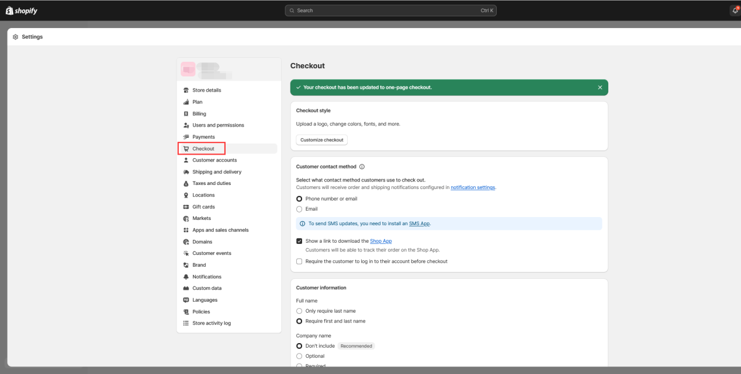741x374 pixels.
Task: Click the Customize checkout button
Action: (x=321, y=140)
